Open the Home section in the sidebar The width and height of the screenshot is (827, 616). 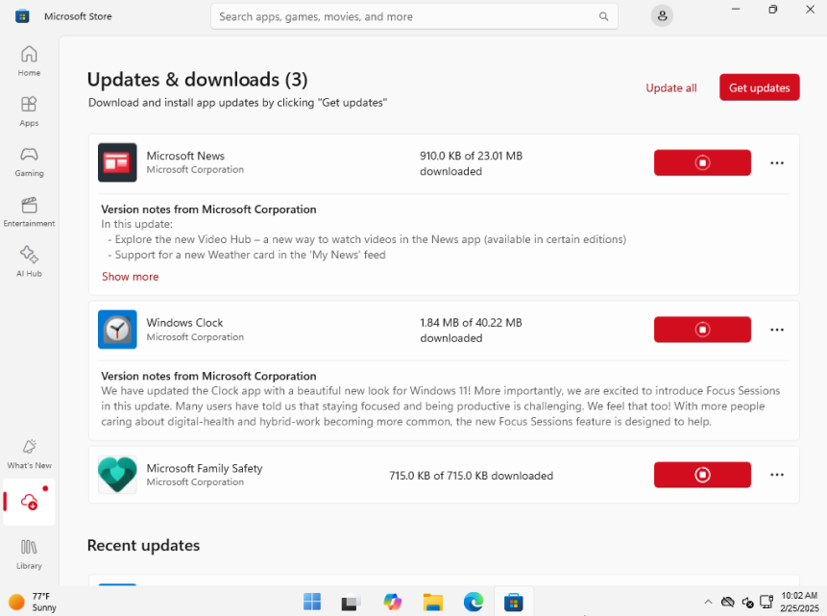pos(29,62)
